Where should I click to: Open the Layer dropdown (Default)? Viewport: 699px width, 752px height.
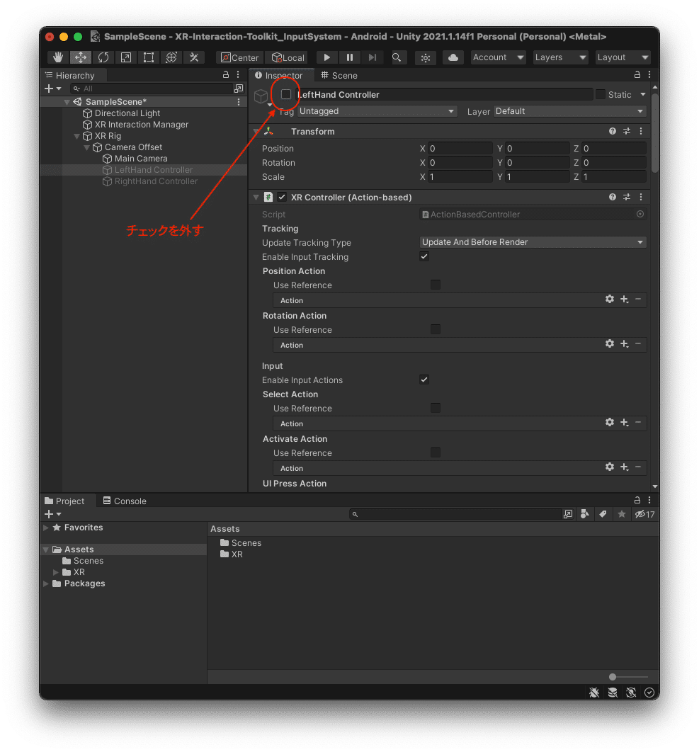coord(569,111)
